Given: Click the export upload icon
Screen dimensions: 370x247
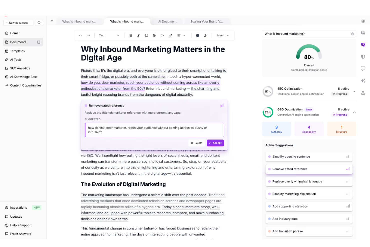Looking at the screenshot, I should click(363, 93).
